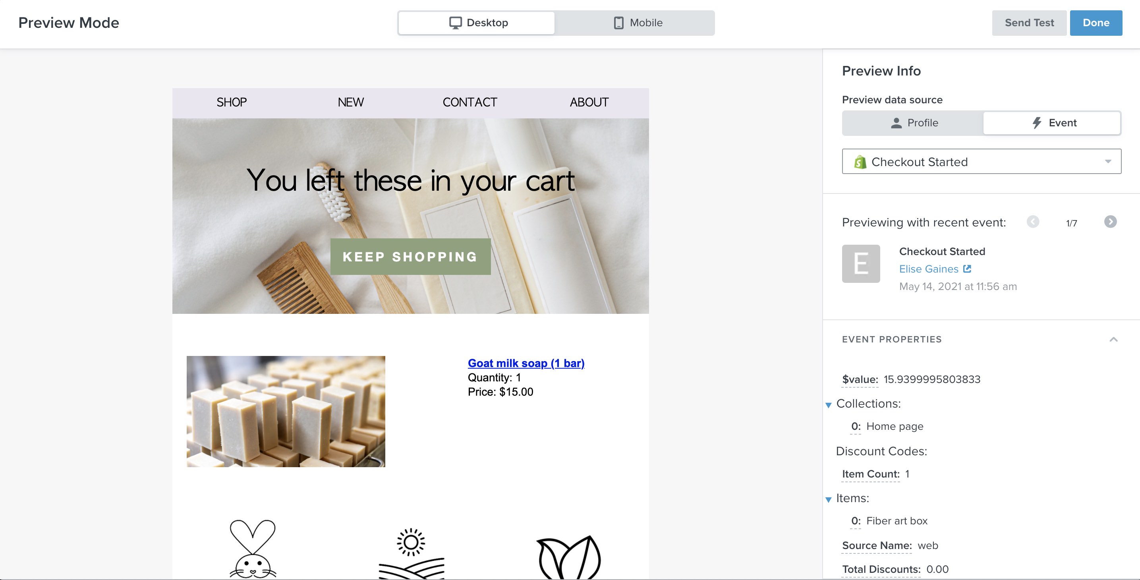Click the Send Test button
This screenshot has width=1140, height=580.
tap(1028, 22)
